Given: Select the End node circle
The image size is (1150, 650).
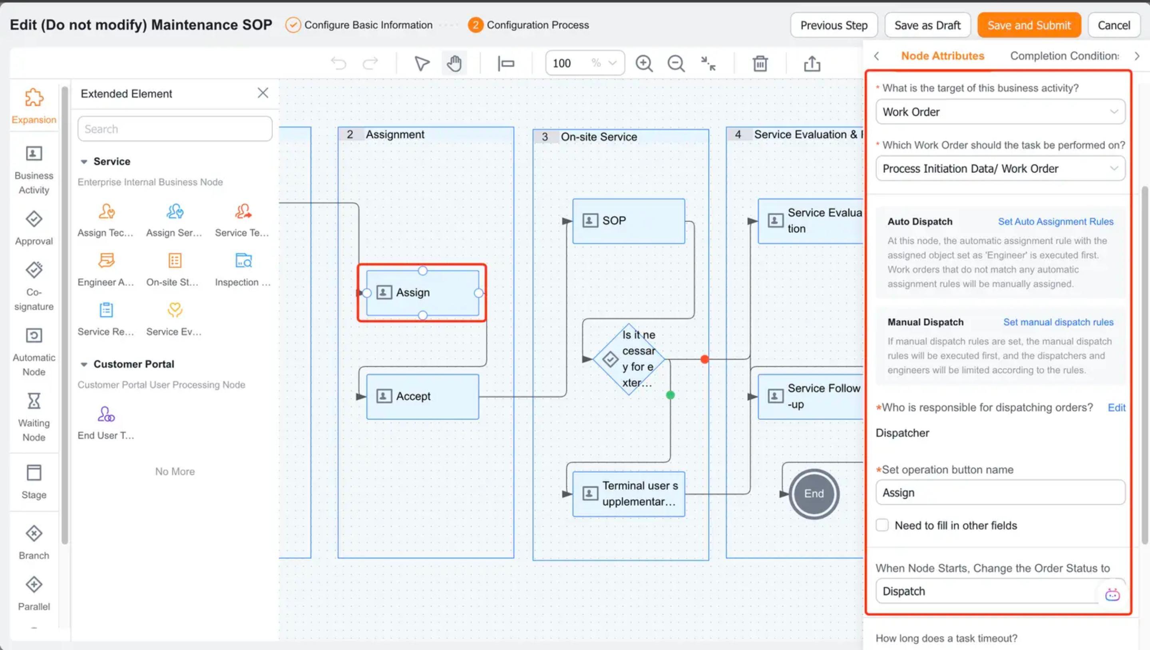Looking at the screenshot, I should [x=814, y=493].
